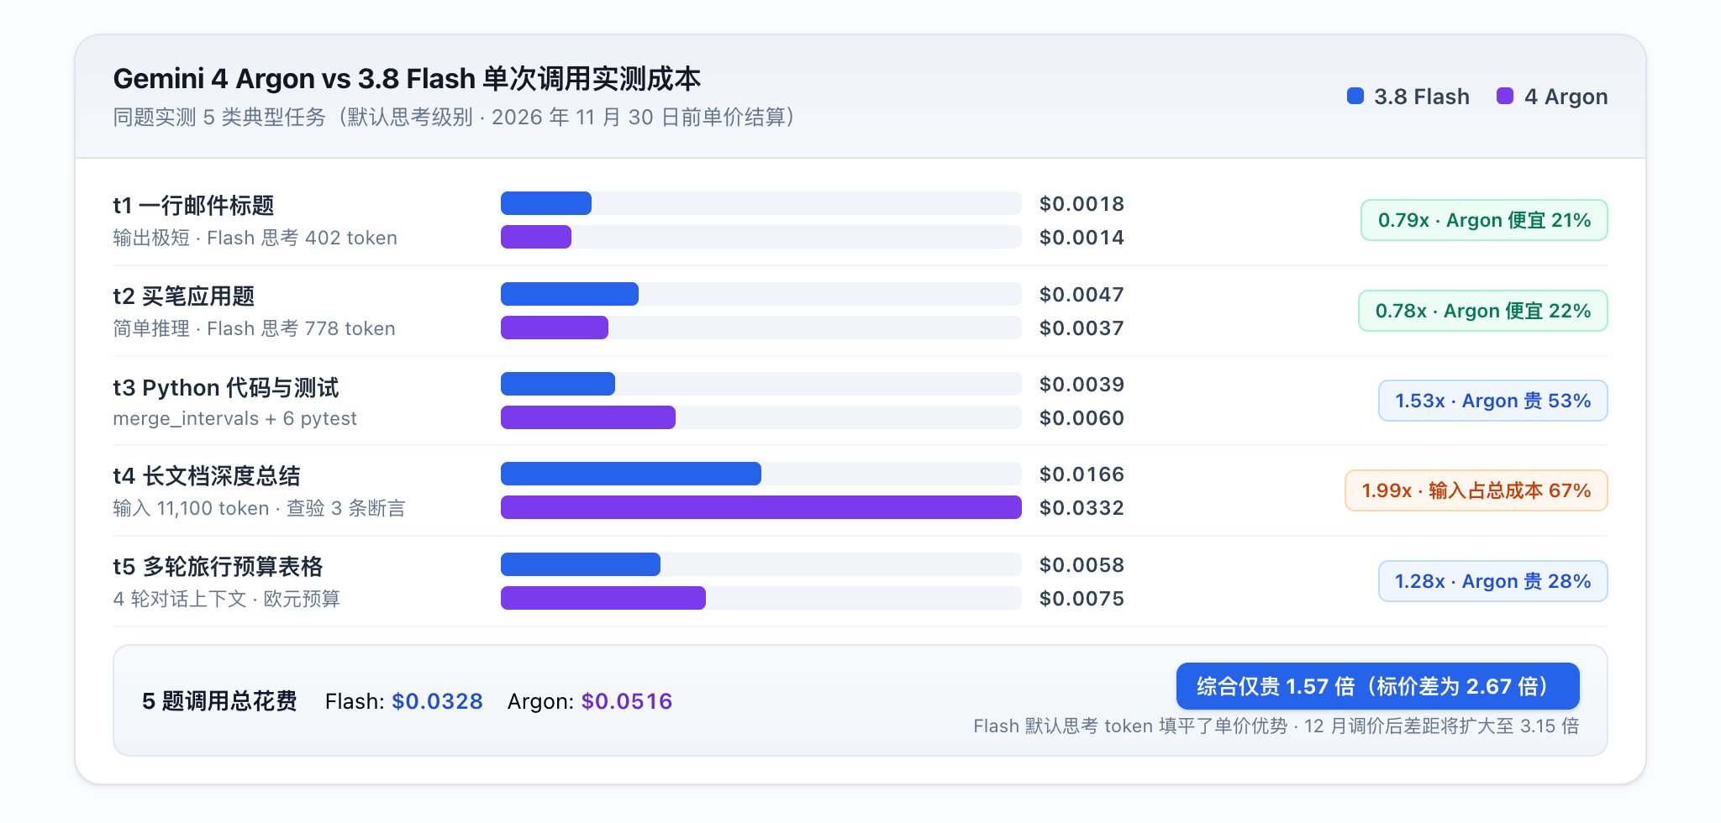Click the footnote about '12 月调价后差距将扩大至 3.15 倍'
The width and height of the screenshot is (1721, 823).
point(1276,726)
